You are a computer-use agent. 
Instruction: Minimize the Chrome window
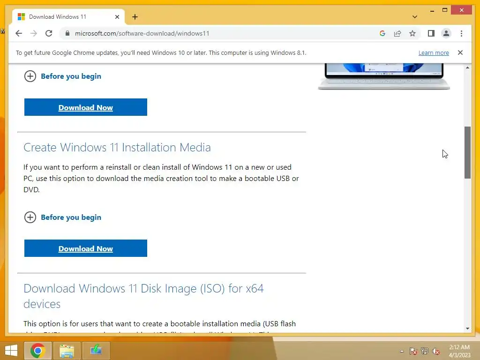coord(432,11)
